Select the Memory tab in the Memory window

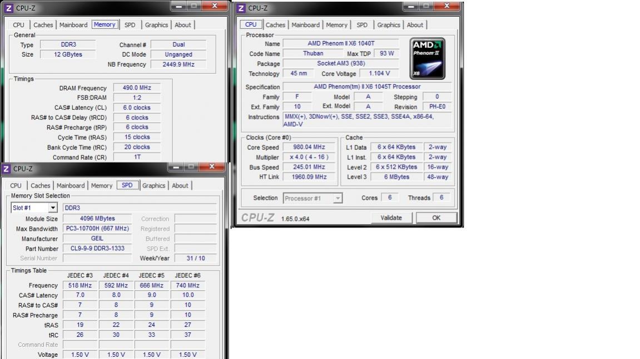pyautogui.click(x=105, y=24)
